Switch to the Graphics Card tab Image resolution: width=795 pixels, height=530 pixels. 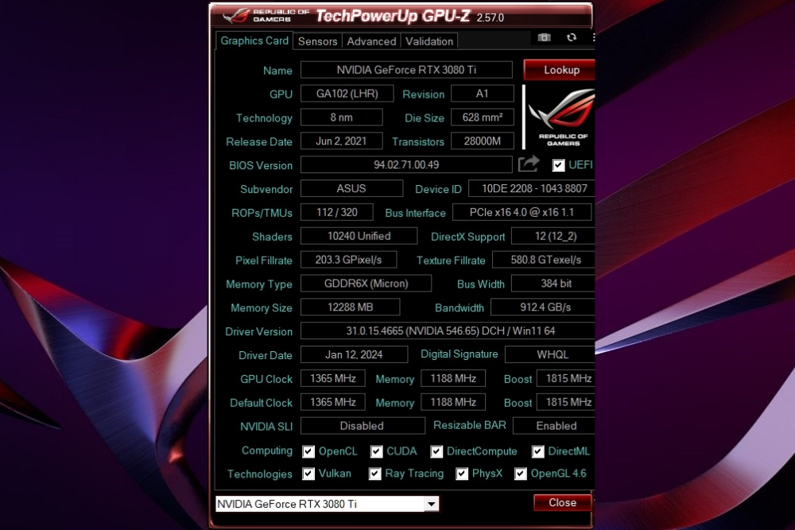coord(254,41)
